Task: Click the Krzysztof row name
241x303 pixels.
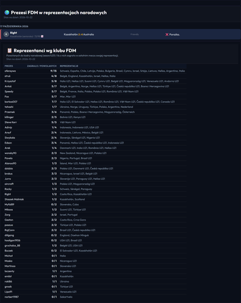Action: pos(10,81)
